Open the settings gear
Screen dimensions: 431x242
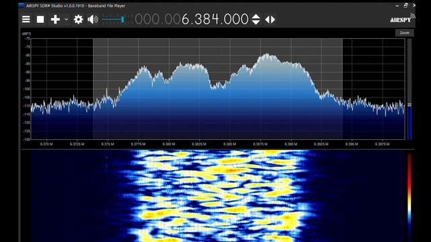tap(78, 19)
